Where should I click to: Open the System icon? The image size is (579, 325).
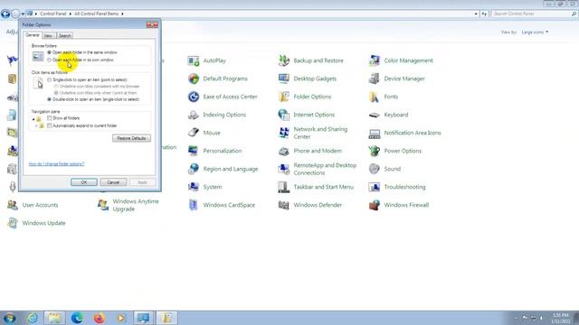[x=194, y=187]
